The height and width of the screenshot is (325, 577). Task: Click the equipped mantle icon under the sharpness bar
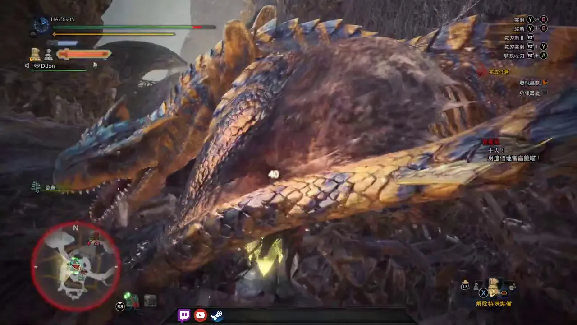(x=35, y=54)
